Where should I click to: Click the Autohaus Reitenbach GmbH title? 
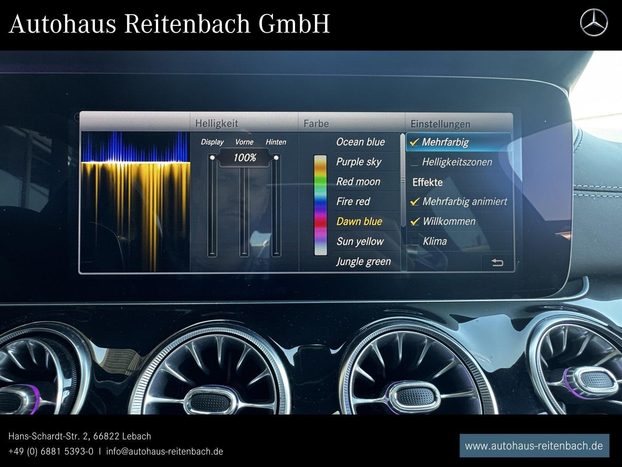[169, 24]
